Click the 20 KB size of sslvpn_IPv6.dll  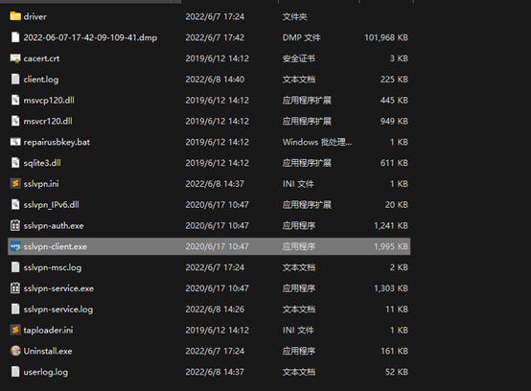tap(397, 205)
